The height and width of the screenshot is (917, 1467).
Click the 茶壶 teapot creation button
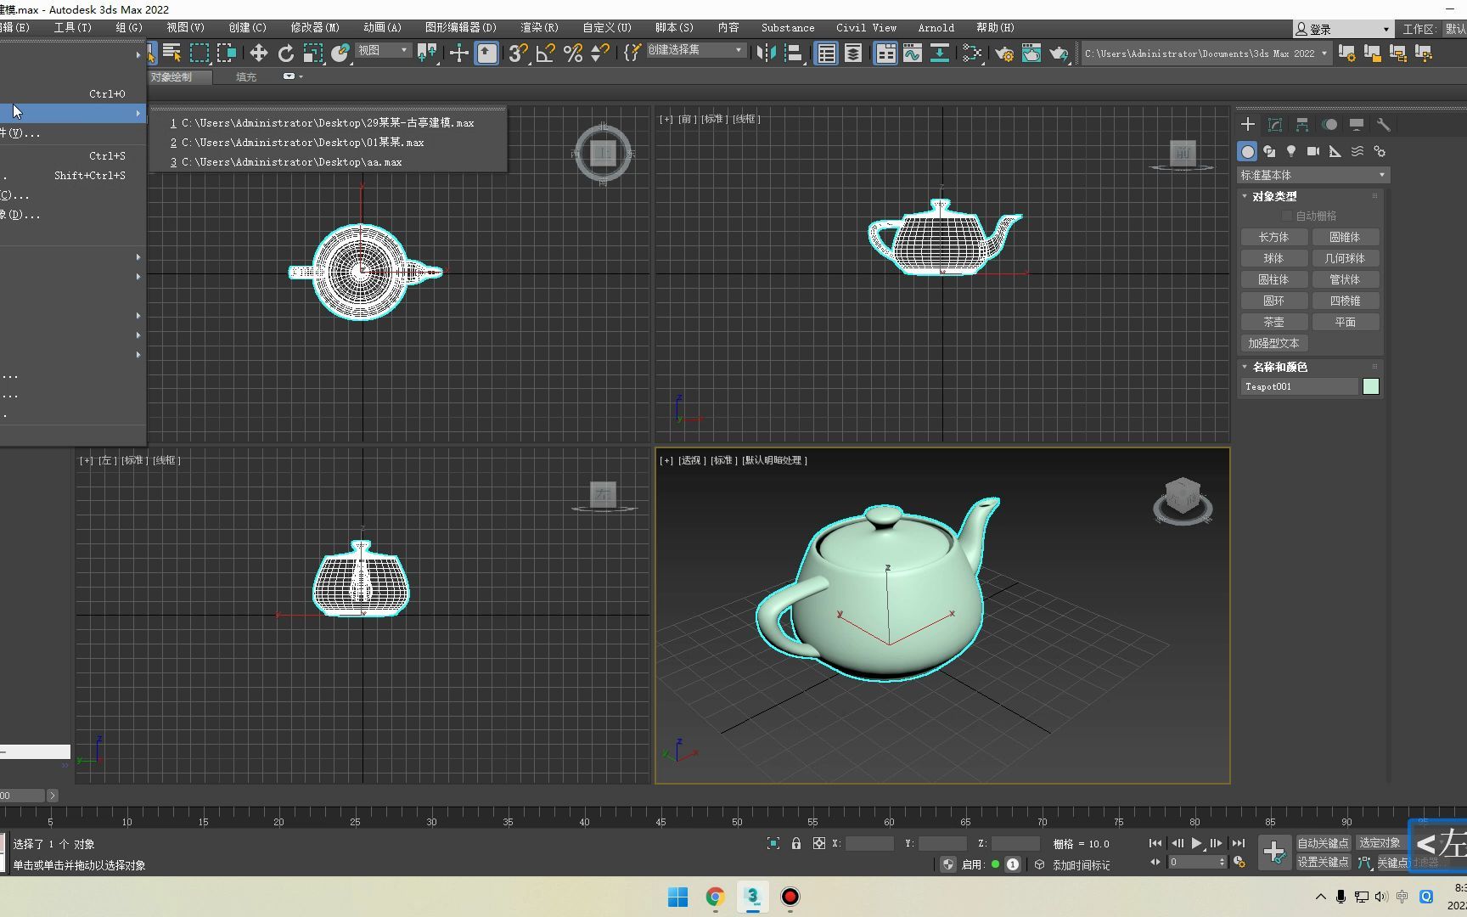(1273, 322)
